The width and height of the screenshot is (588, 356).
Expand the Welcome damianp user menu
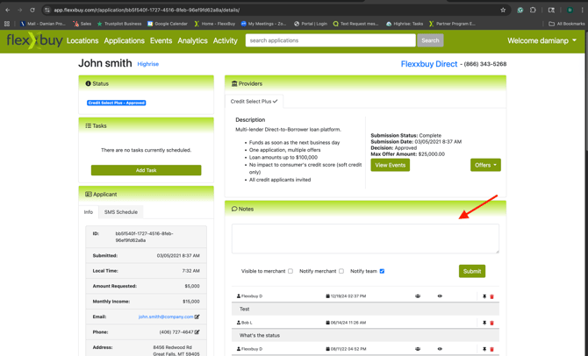541,40
